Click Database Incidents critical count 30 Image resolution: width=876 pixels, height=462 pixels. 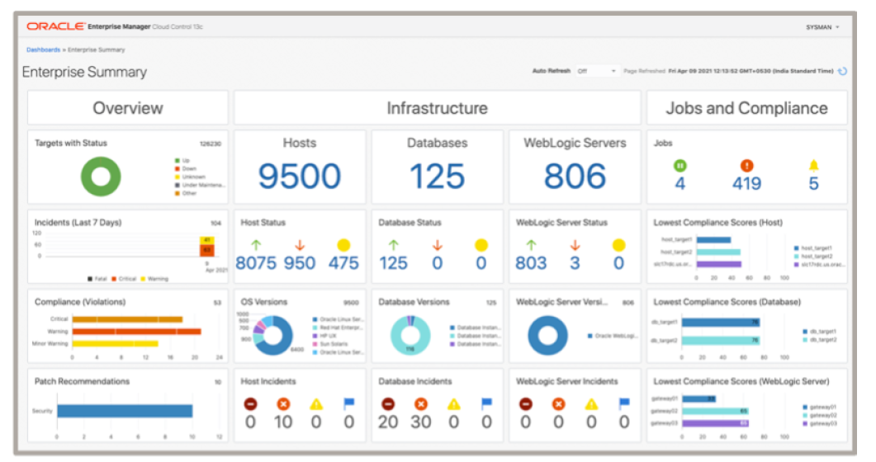(x=421, y=422)
